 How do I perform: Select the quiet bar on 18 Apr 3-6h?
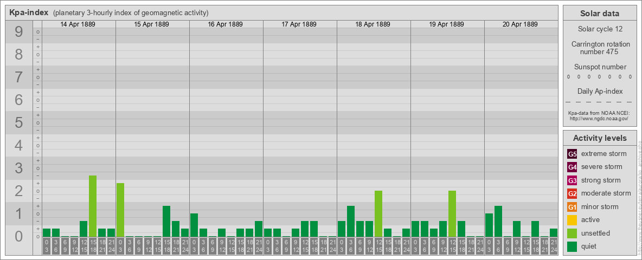tap(350, 221)
